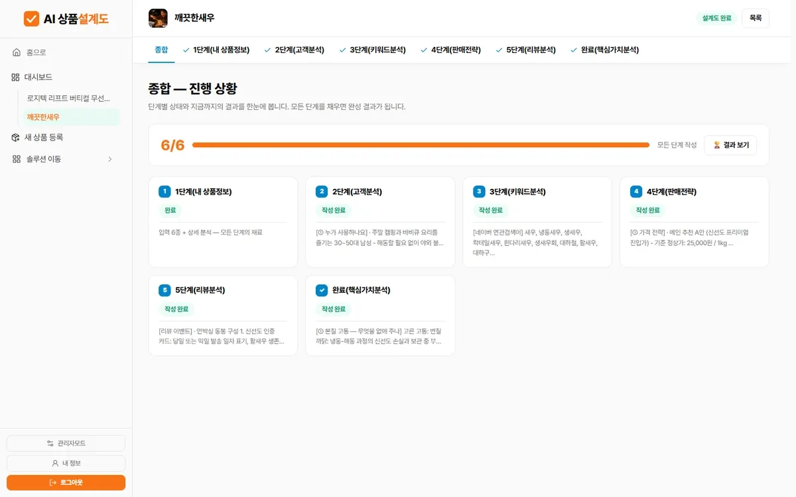796x497 pixels.
Task: Open the 1단계(내 상품정보) tab
Action: (x=216, y=50)
